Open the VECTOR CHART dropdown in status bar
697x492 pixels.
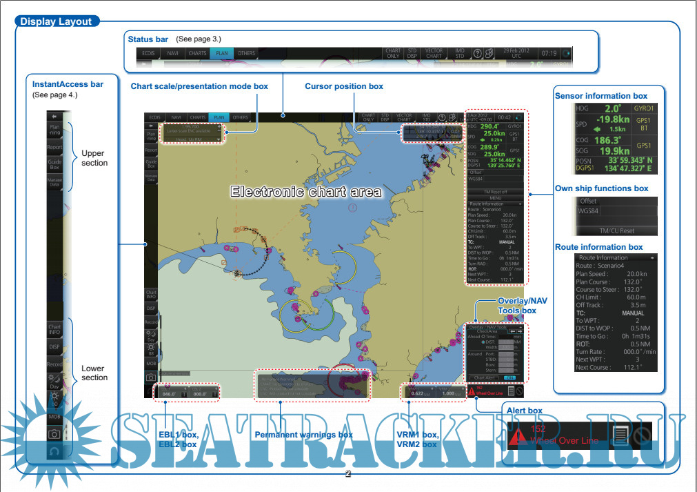pos(434,54)
